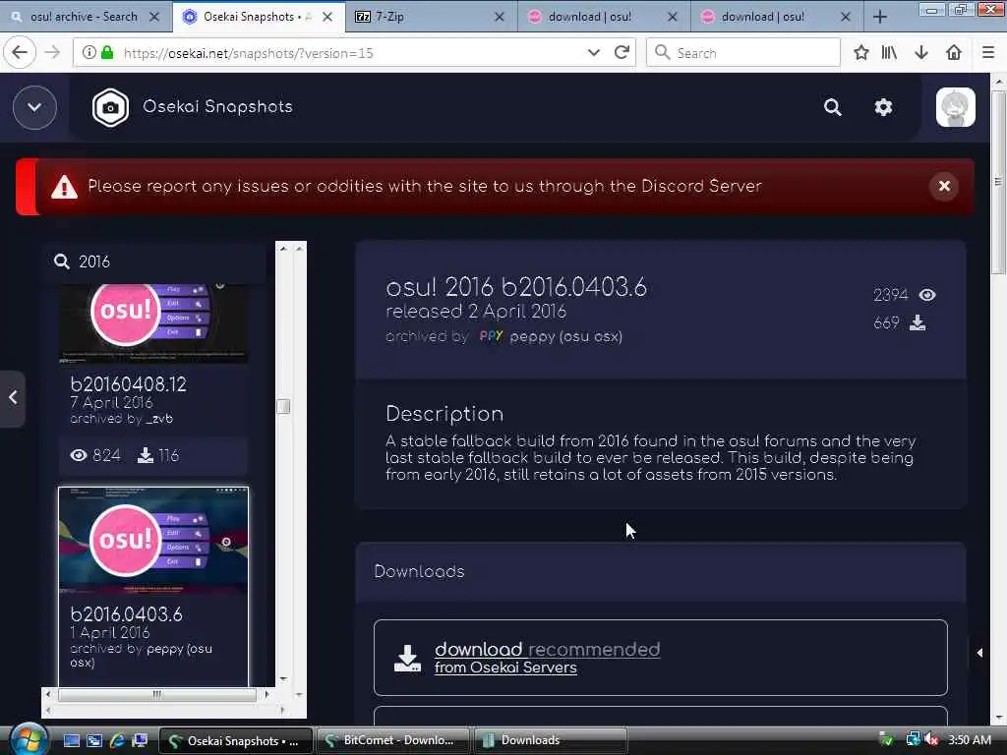Click the page vertical scrollbar thumb
The image size is (1007, 755).
point(998,183)
